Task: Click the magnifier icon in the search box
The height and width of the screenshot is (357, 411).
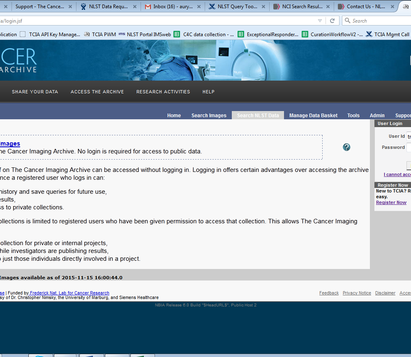Action: pyautogui.click(x=347, y=21)
